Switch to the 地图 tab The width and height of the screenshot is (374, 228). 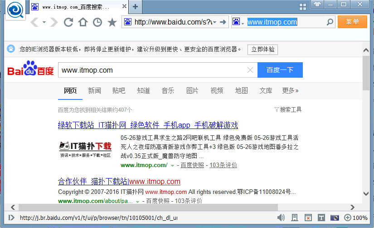[x=241, y=90]
